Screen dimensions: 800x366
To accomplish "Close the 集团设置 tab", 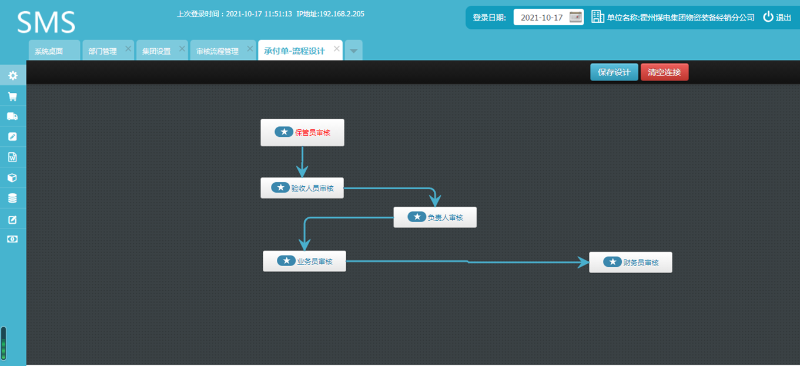I will [x=182, y=49].
